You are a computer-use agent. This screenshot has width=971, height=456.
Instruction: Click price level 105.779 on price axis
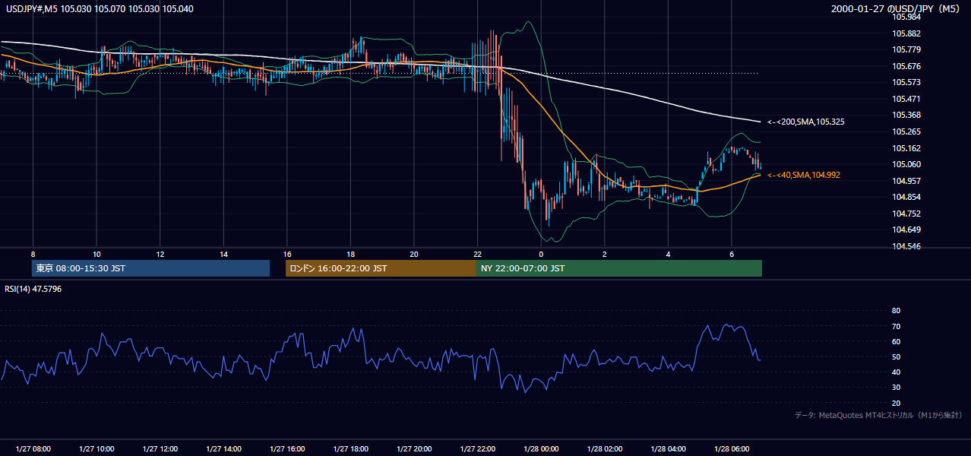pos(906,50)
